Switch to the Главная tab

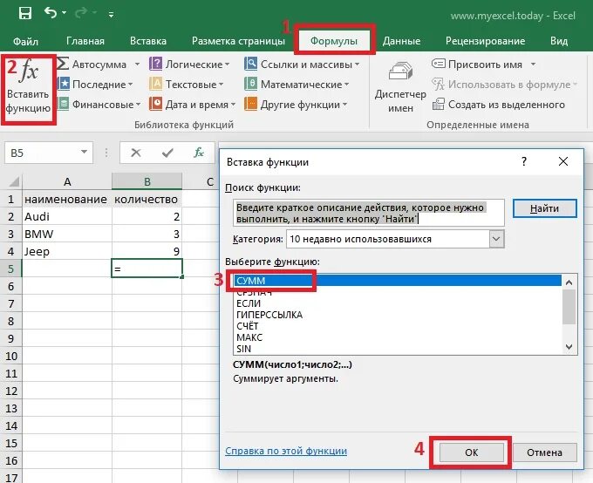85,41
